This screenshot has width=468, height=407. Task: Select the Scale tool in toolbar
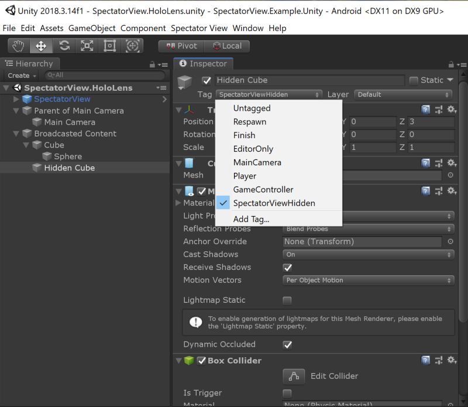[x=87, y=46]
